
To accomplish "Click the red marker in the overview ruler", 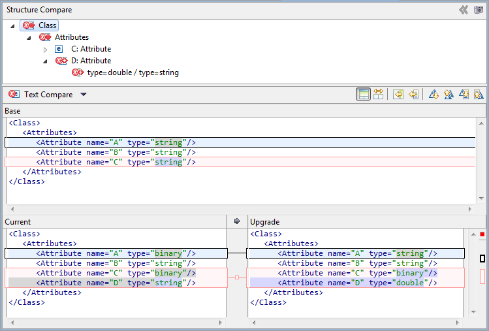I will point(482,234).
